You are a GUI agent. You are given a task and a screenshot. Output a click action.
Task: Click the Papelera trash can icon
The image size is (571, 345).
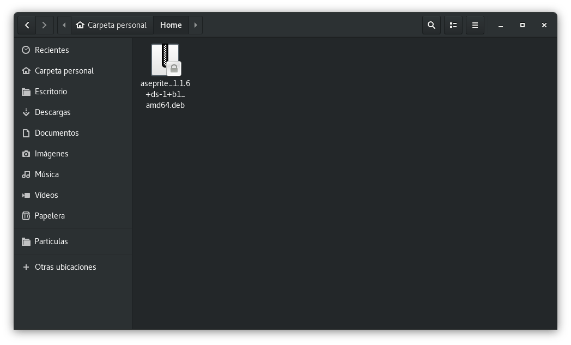(x=26, y=216)
